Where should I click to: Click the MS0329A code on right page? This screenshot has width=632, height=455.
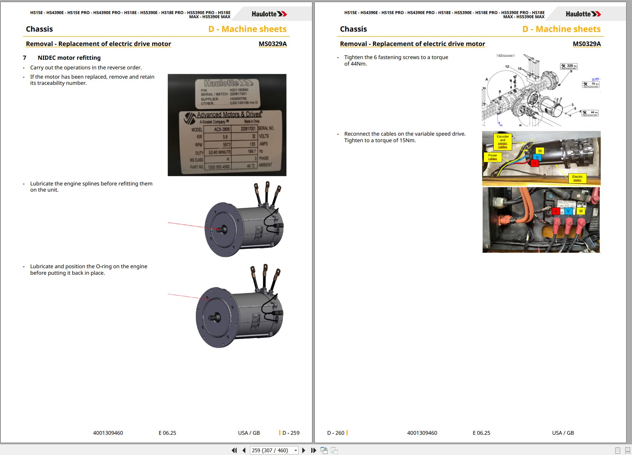pyautogui.click(x=587, y=44)
